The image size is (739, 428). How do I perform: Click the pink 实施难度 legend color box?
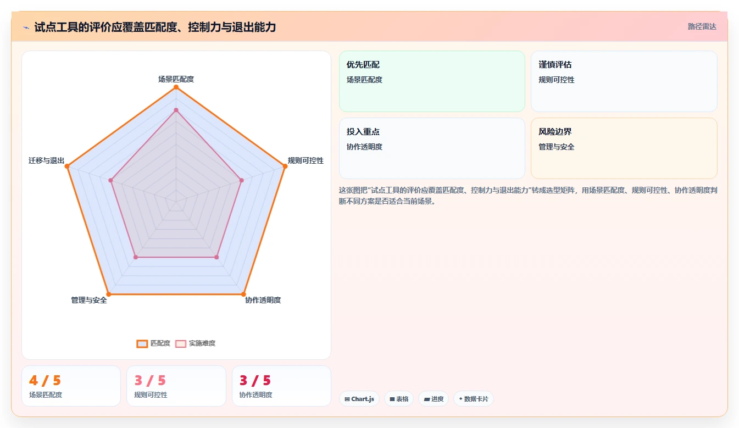(x=181, y=343)
